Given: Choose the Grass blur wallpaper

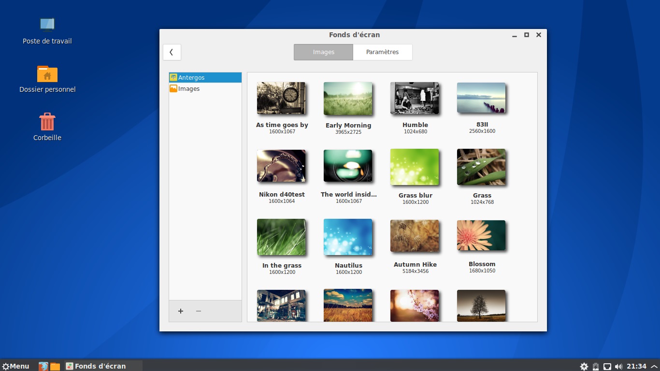Looking at the screenshot, I should 415,167.
